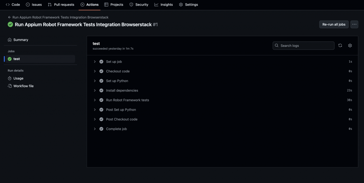Image resolution: width=364 pixels, height=183 pixels.
Task: Select the test job in sidebar
Action: (16, 59)
